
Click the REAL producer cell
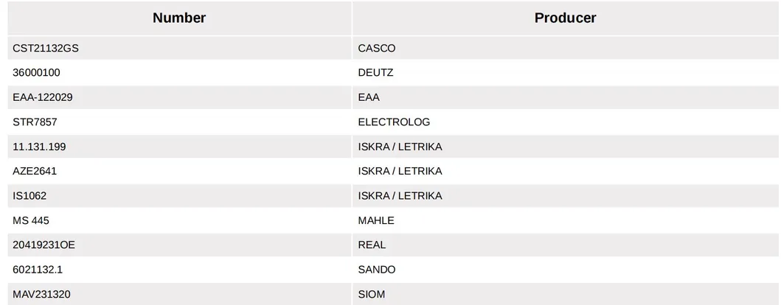(x=372, y=245)
